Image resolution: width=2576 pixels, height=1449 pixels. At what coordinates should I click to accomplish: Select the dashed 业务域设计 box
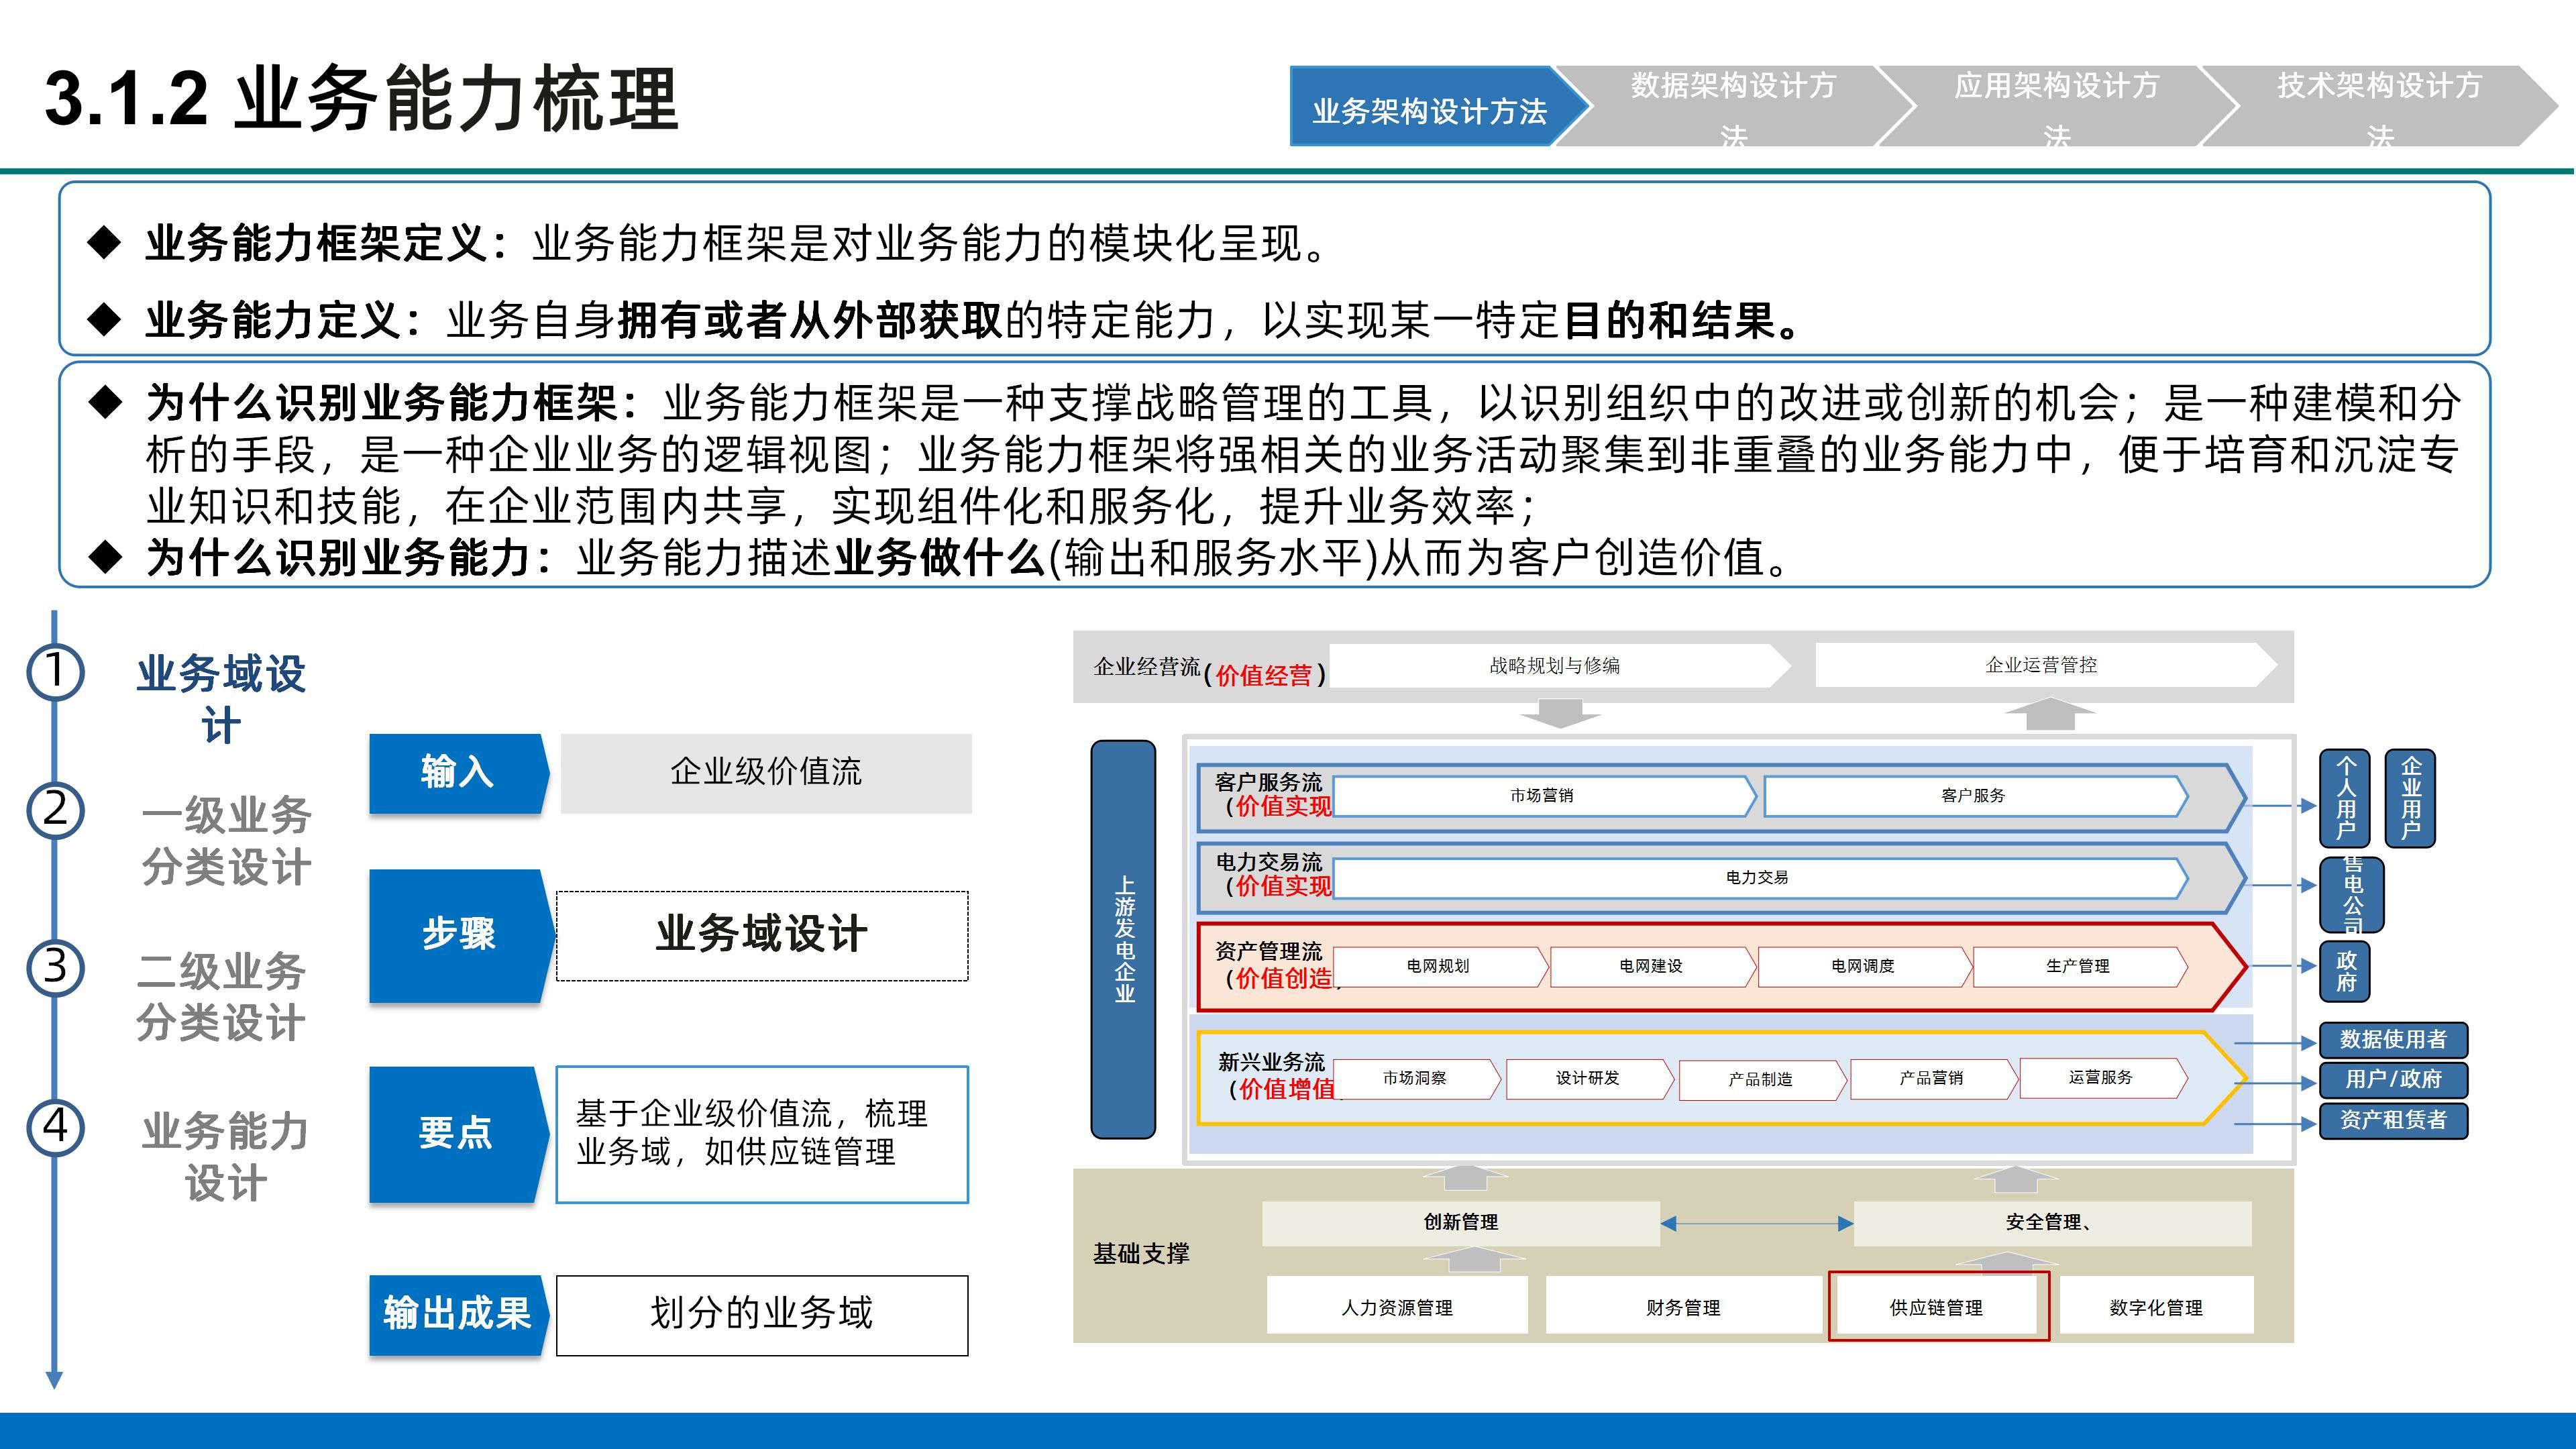762,935
